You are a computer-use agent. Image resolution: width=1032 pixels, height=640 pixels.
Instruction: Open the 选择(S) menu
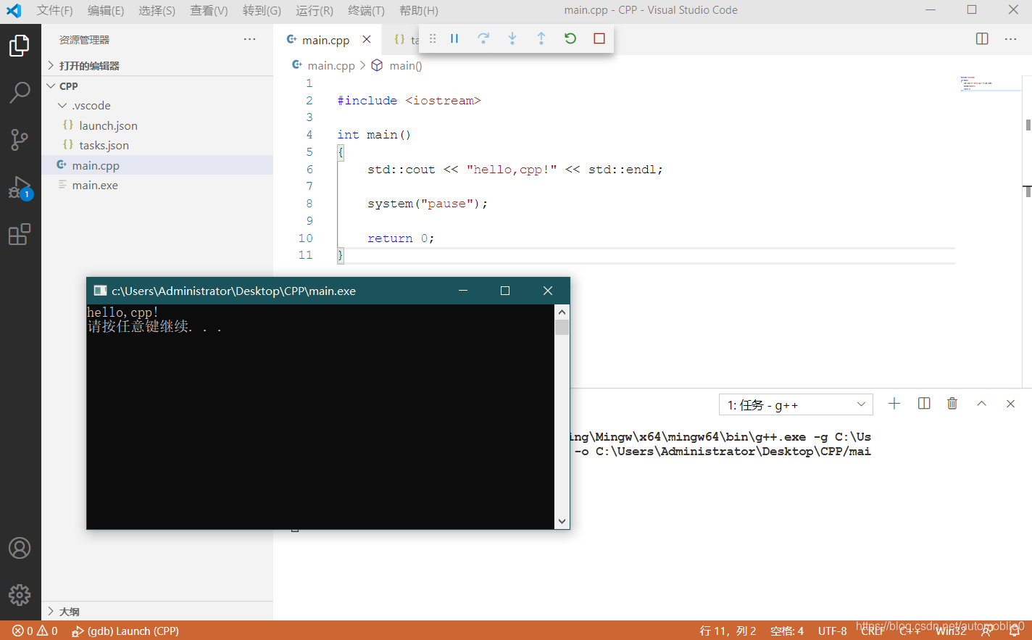click(157, 10)
